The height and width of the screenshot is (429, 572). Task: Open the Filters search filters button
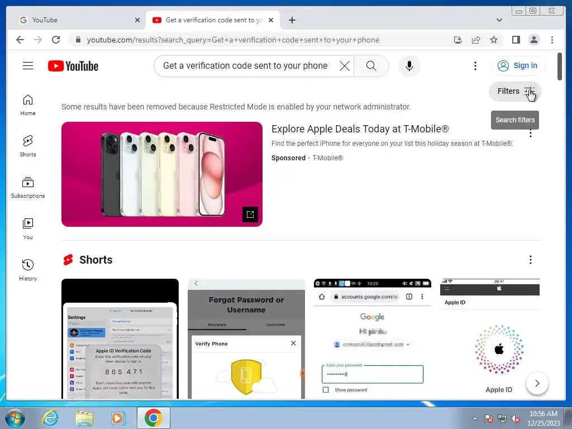[514, 91]
